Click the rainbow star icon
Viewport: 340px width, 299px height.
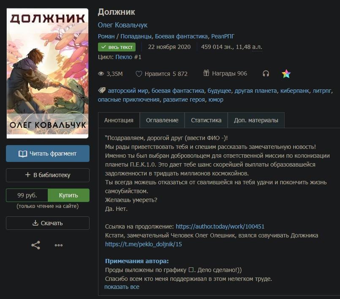click(x=286, y=74)
